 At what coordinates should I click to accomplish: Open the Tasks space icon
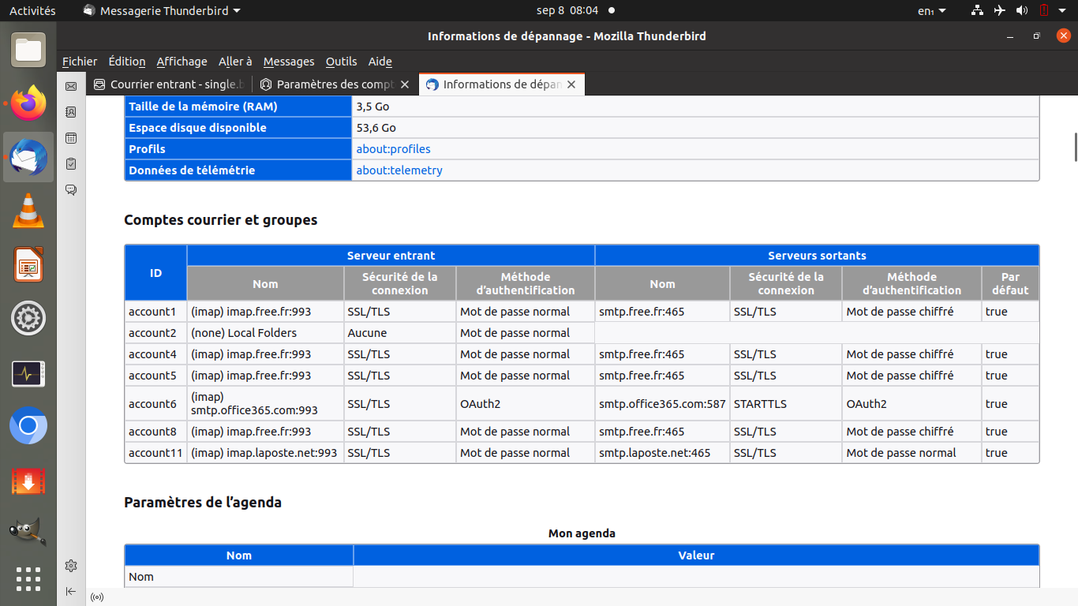pyautogui.click(x=71, y=164)
